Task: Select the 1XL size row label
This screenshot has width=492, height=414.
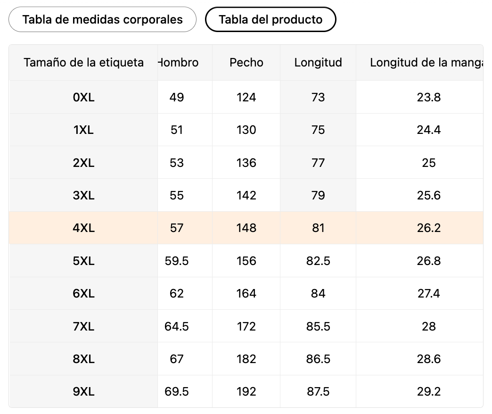Action: tap(83, 130)
